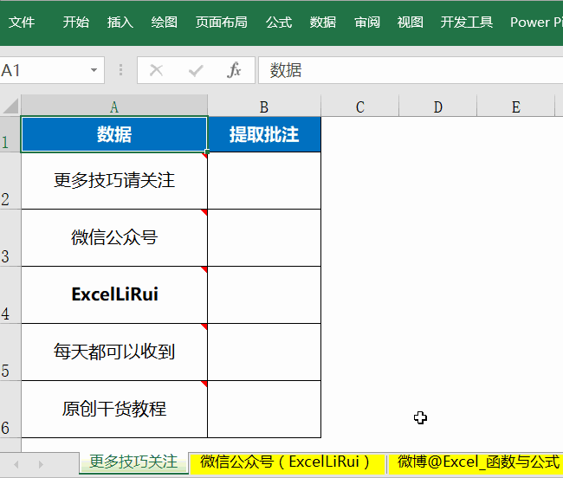563x478 pixels.
Task: Switch to sheet tab 更多技巧关注
Action: [133, 462]
